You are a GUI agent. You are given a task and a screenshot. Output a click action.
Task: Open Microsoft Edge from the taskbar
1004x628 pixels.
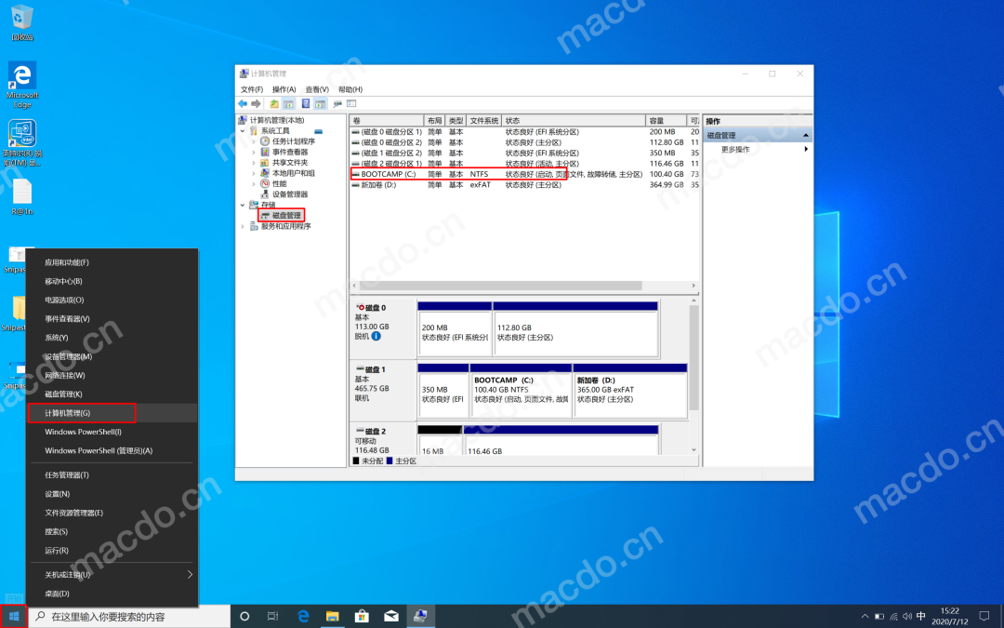303,616
